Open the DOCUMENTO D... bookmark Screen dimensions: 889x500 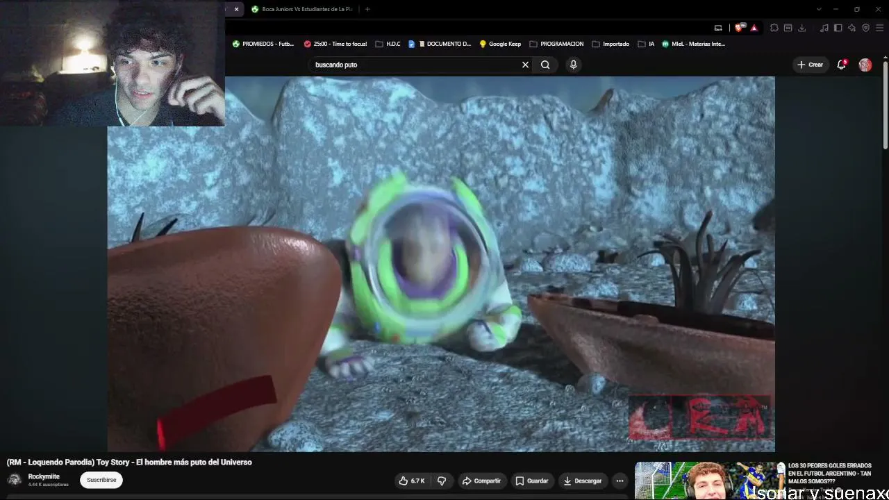[x=439, y=44]
